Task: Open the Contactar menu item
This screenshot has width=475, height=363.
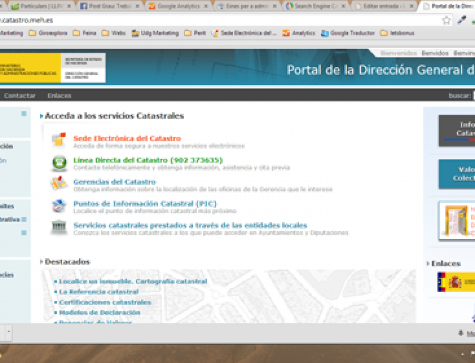Action: pos(19,96)
